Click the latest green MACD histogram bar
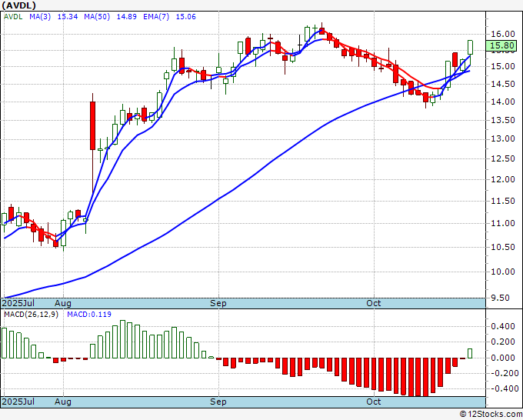The image size is (523, 420). (470, 353)
